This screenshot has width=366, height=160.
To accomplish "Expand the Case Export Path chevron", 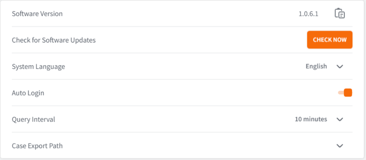I will click(x=340, y=146).
